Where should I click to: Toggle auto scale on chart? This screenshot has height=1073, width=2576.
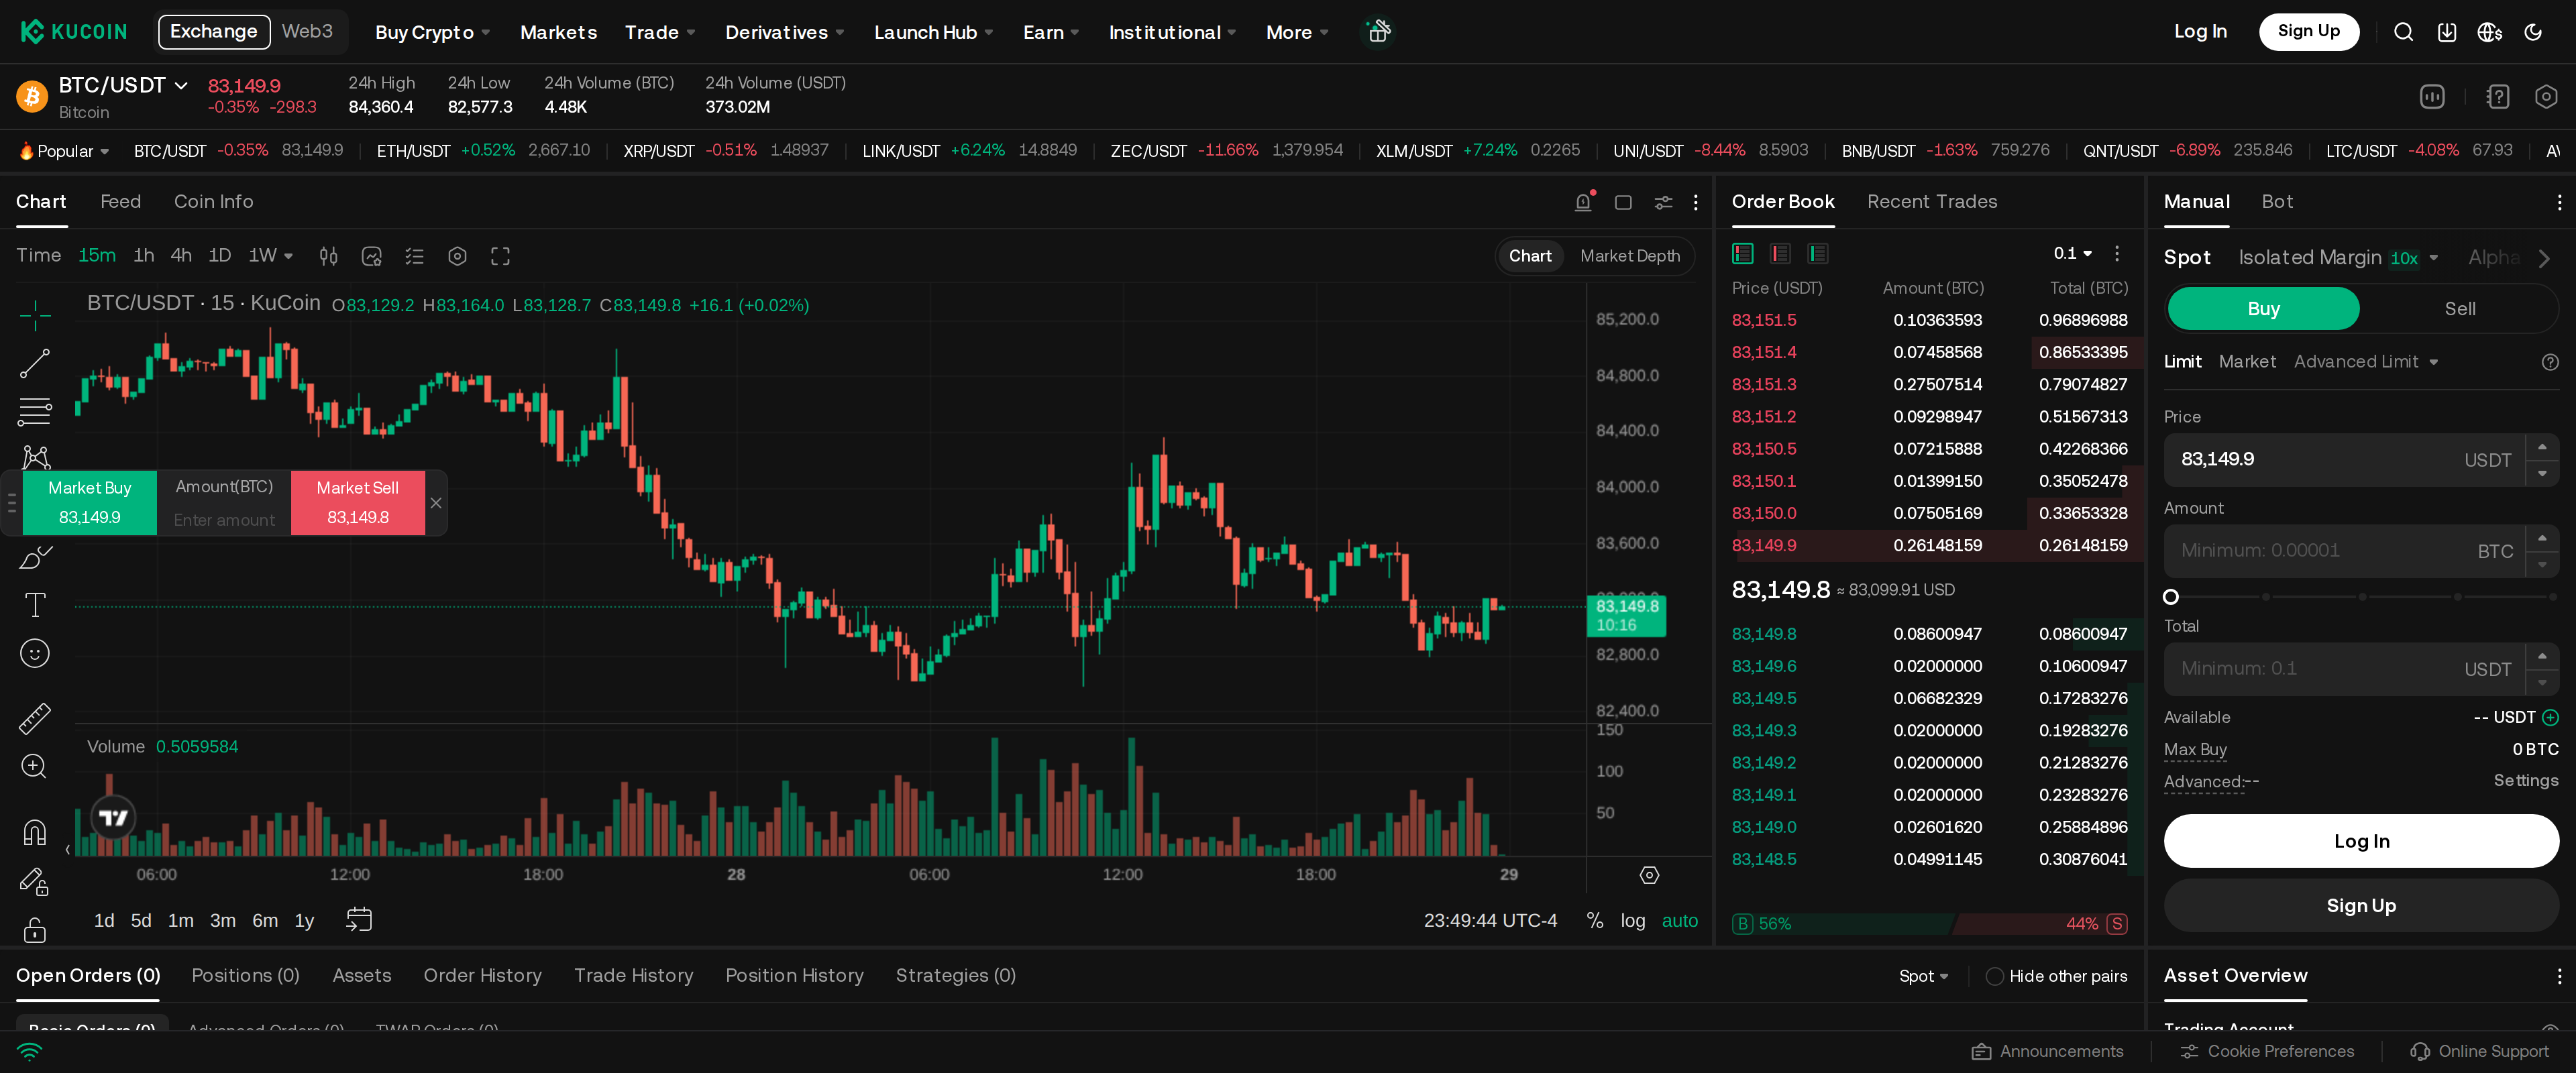[1679, 920]
